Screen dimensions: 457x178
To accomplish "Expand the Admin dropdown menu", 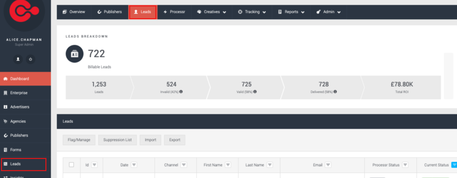I will 328,12.
